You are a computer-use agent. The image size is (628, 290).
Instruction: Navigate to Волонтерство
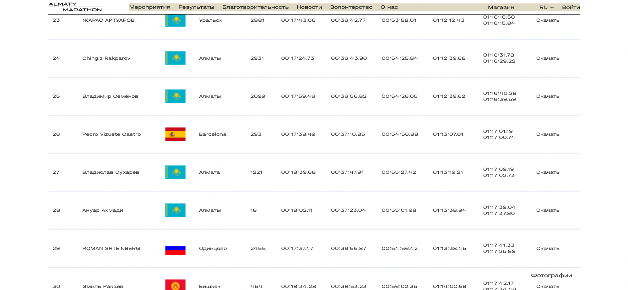click(351, 7)
